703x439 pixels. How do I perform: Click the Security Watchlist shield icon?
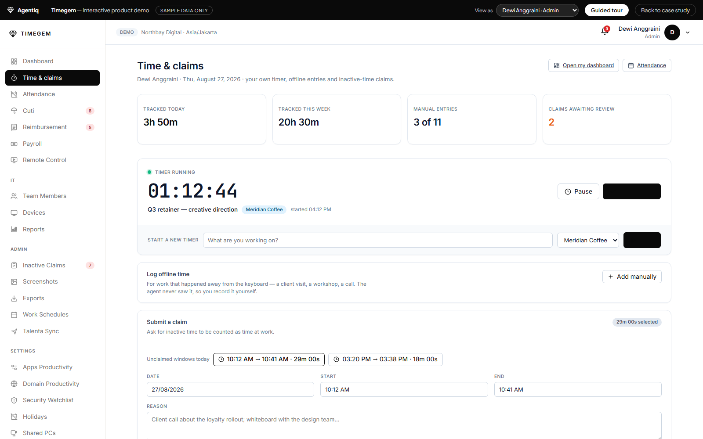click(14, 400)
